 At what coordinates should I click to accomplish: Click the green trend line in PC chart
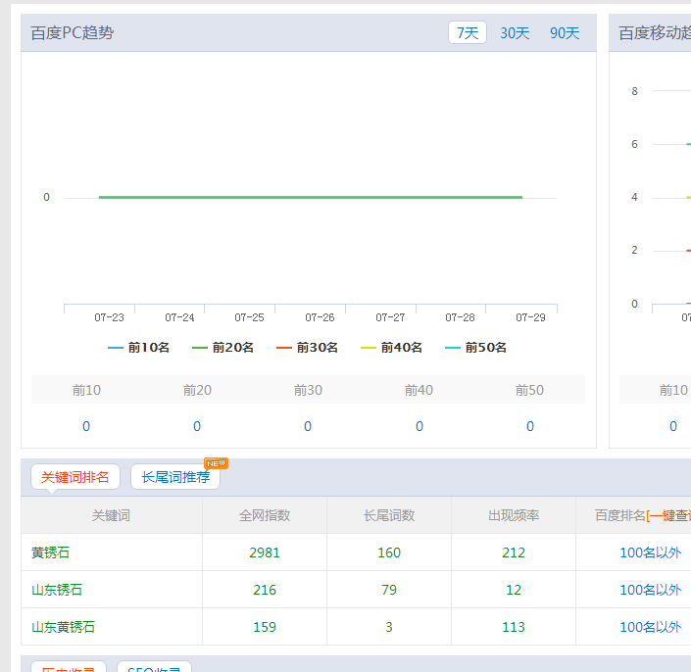tap(311, 197)
